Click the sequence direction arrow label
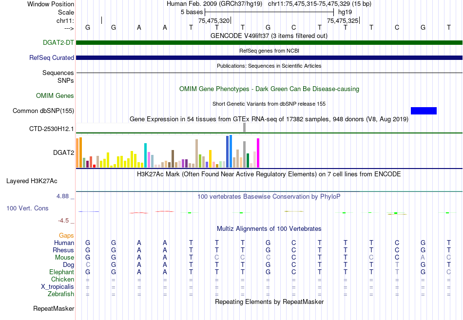 coord(69,28)
